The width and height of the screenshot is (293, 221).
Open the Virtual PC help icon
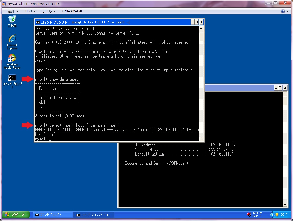[x=283, y=11]
